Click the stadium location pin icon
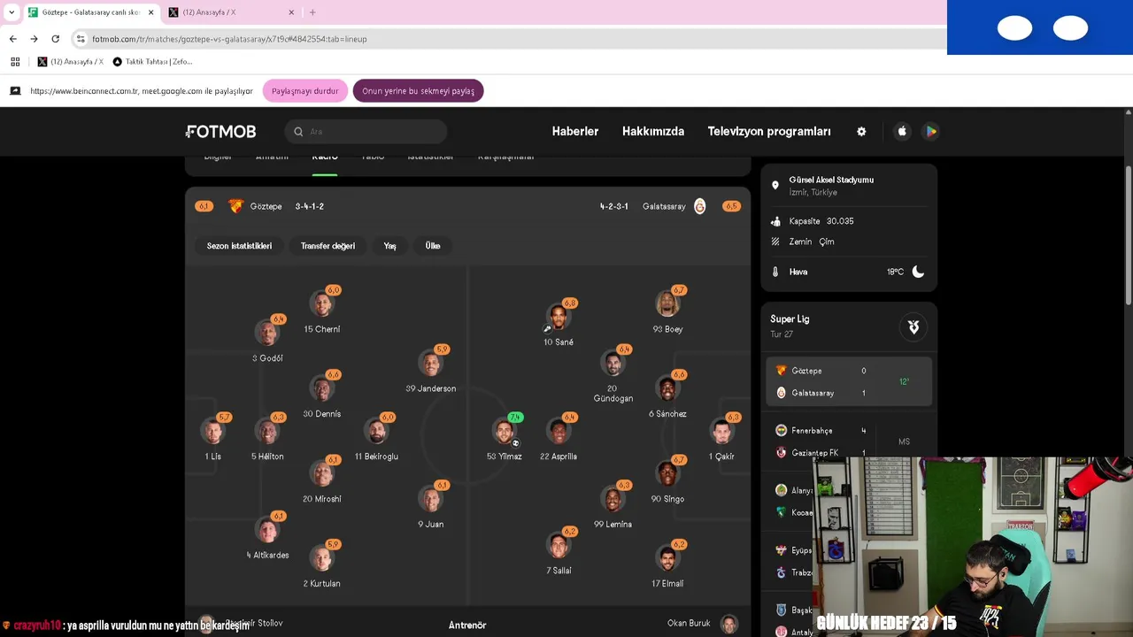The height and width of the screenshot is (637, 1133). [x=775, y=186]
